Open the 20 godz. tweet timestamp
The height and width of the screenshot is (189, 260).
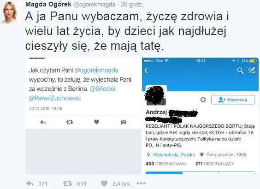(x=132, y=5)
